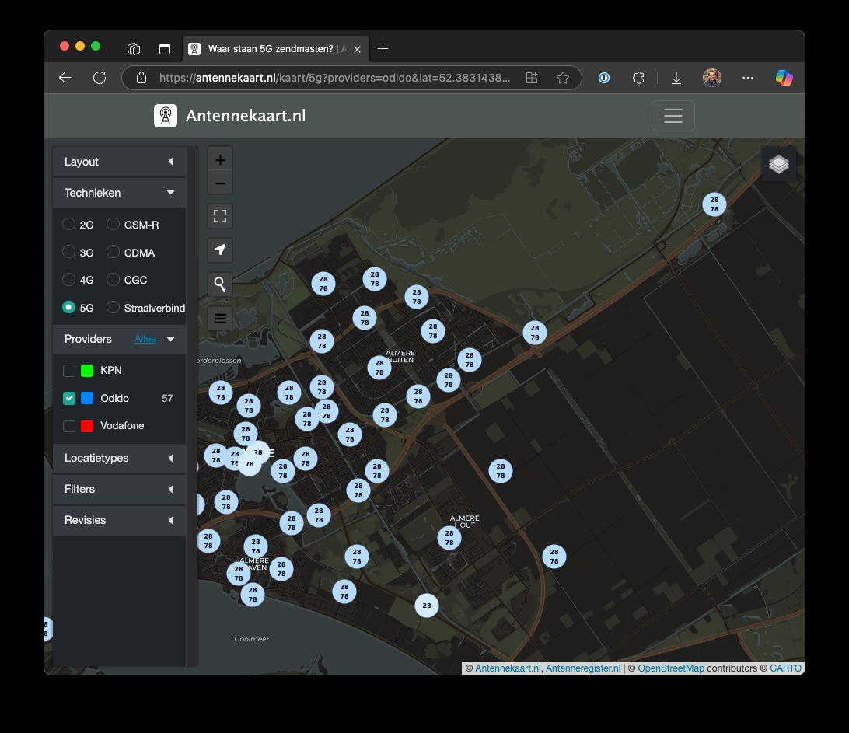
Task: Click the map zoom in plus button
Action: (220, 160)
